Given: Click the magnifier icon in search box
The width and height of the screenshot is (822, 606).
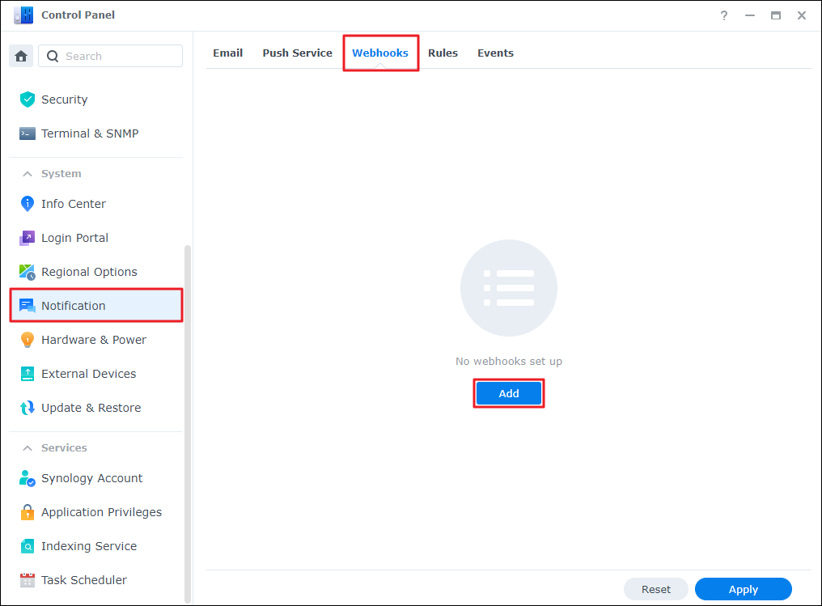Looking at the screenshot, I should coord(53,56).
